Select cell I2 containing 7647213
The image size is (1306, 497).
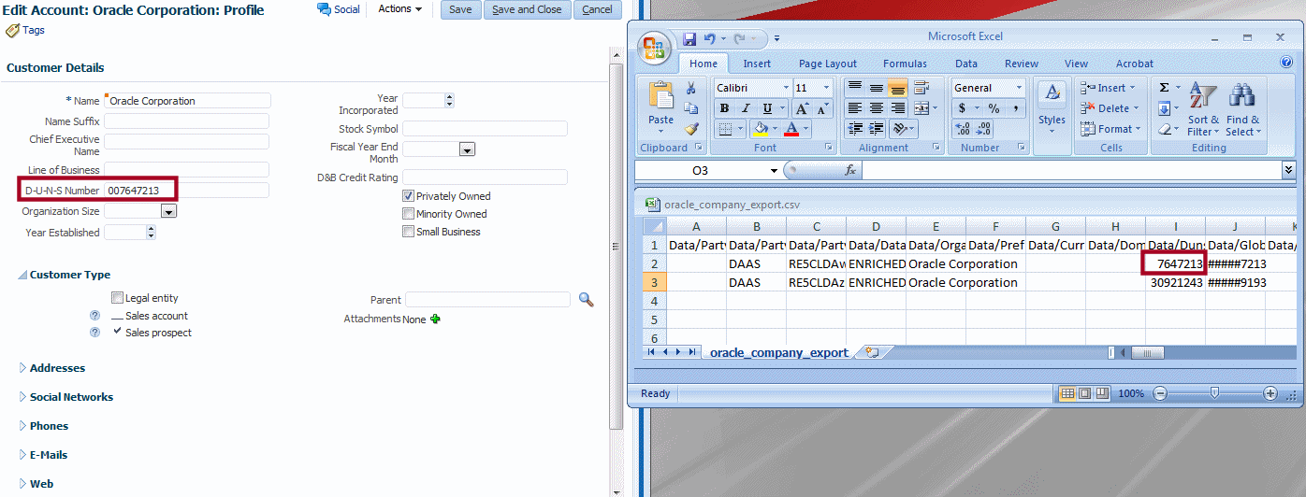1175,264
